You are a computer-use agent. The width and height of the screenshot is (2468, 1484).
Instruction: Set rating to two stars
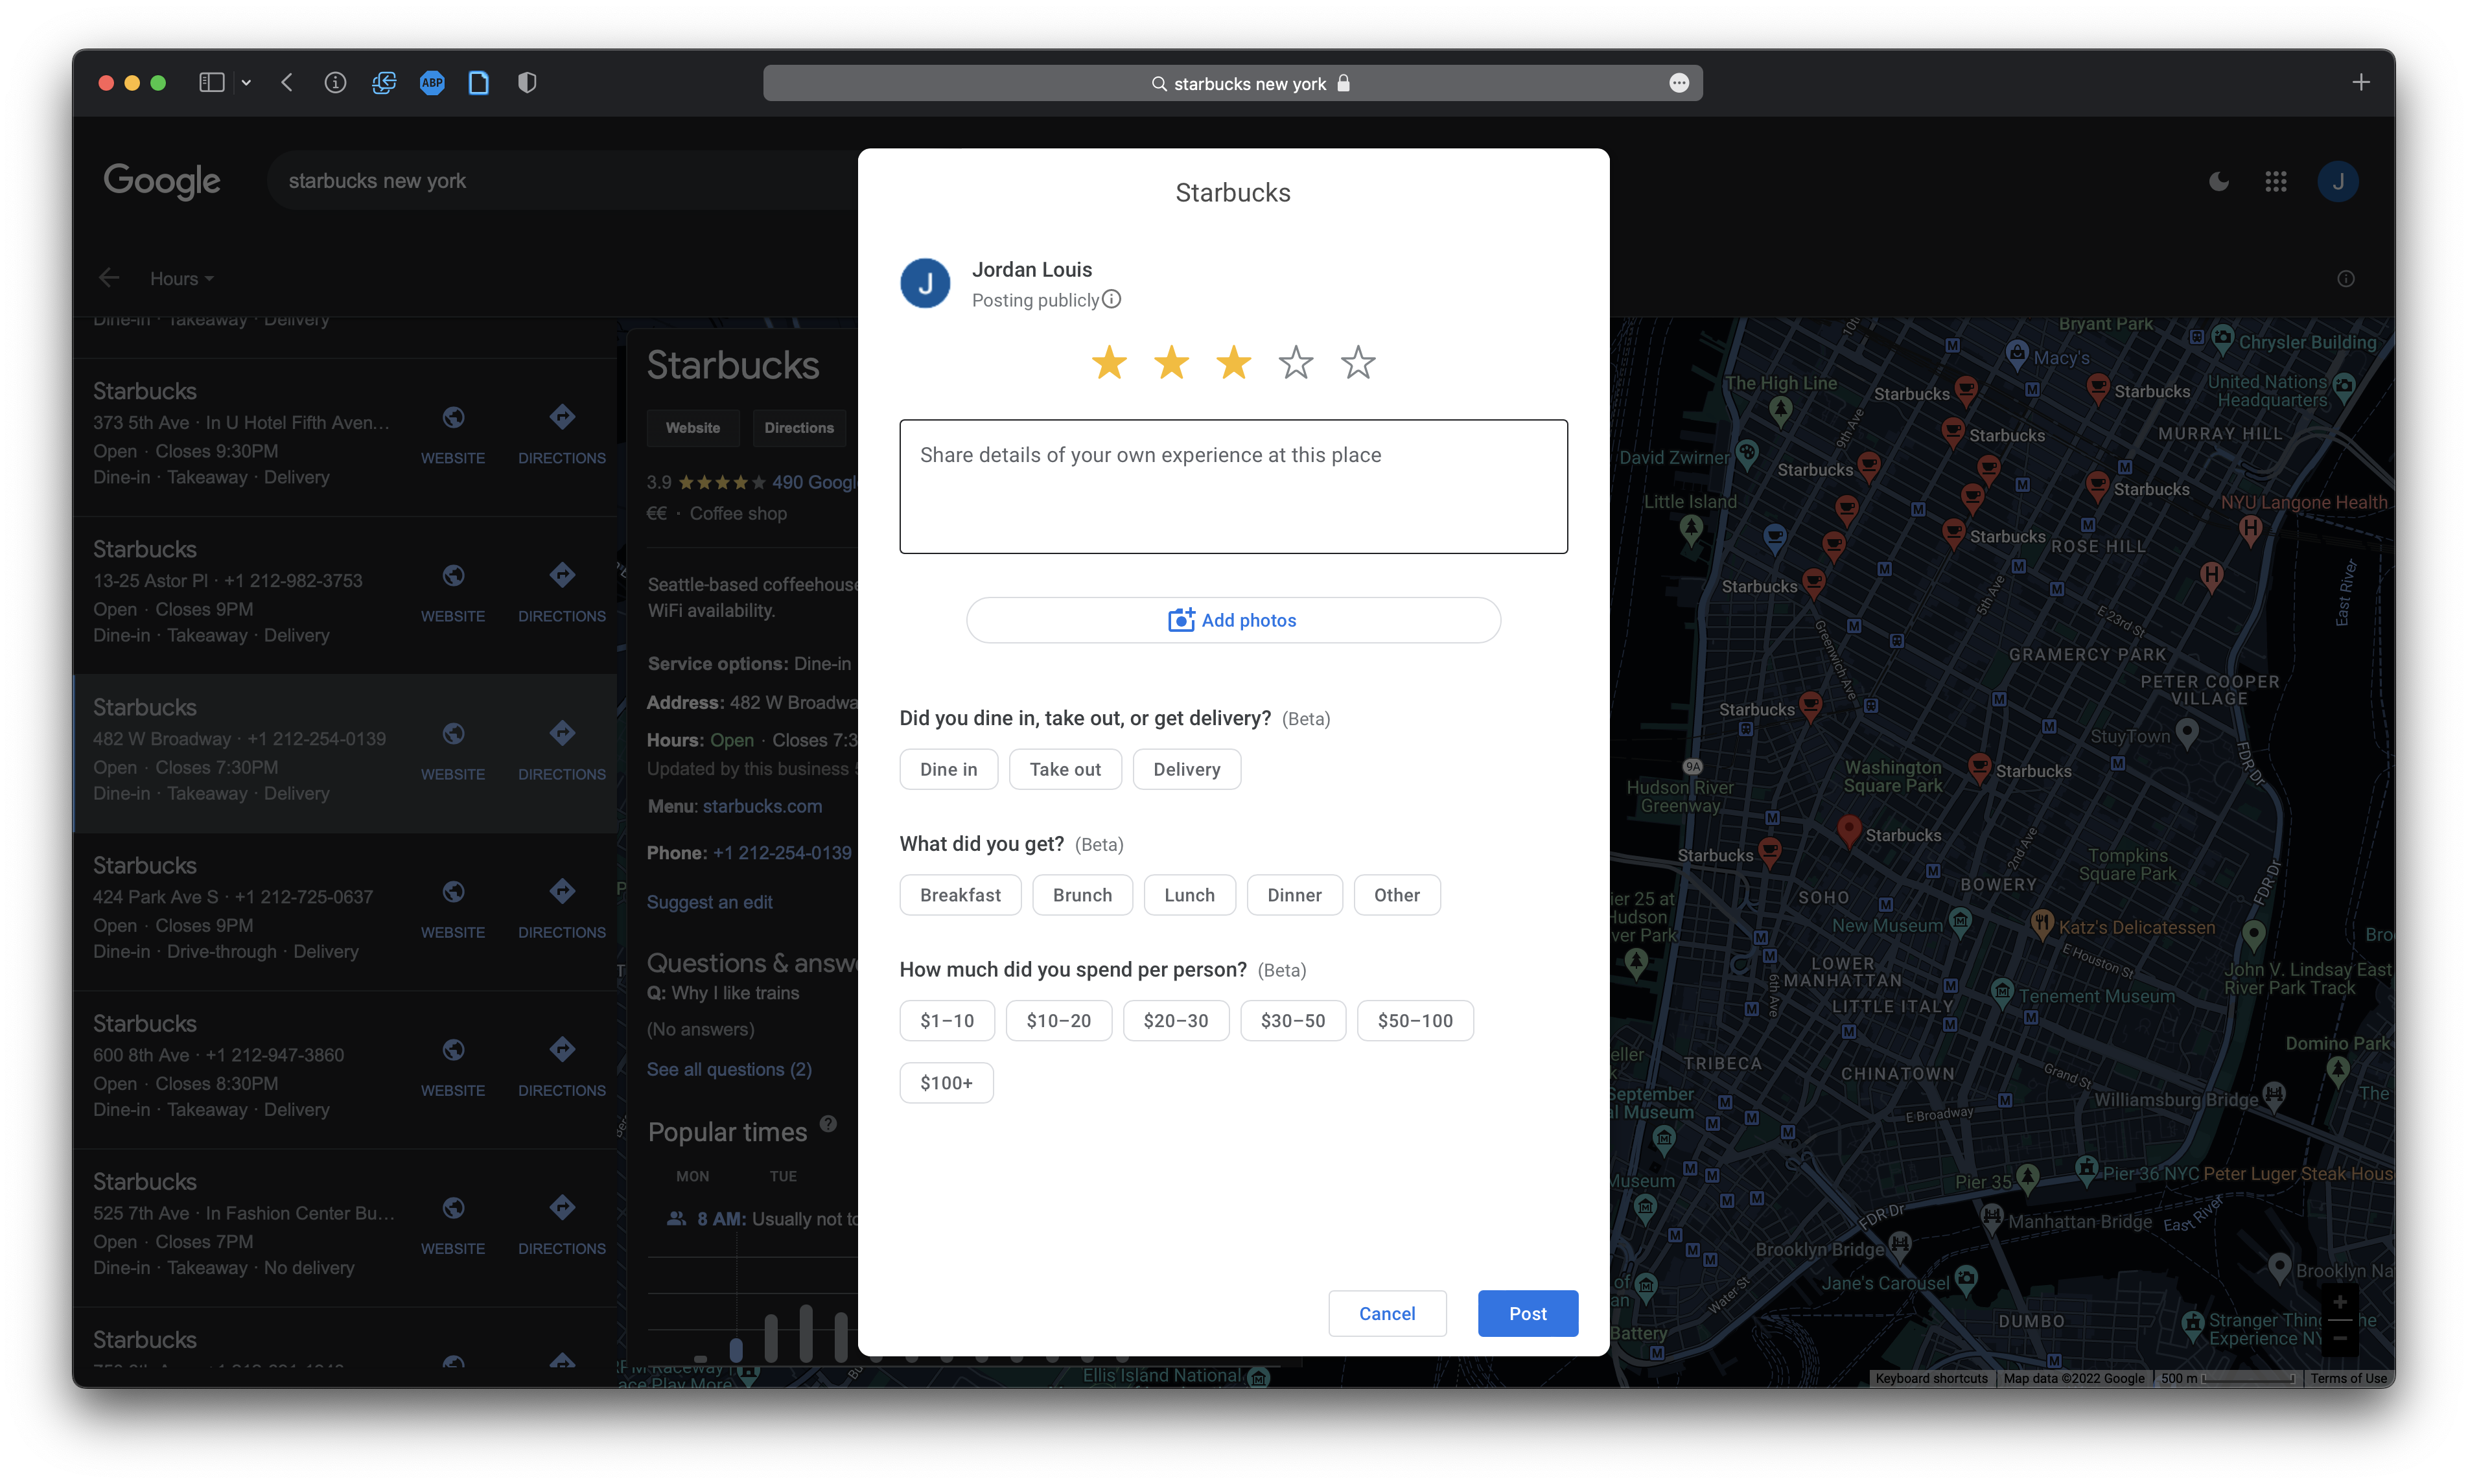(1171, 362)
